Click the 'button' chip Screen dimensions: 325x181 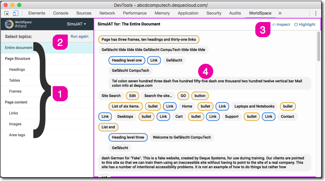pos(200,96)
